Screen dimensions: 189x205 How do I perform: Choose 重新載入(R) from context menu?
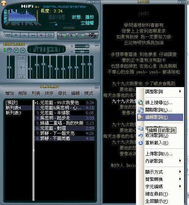click(160, 143)
